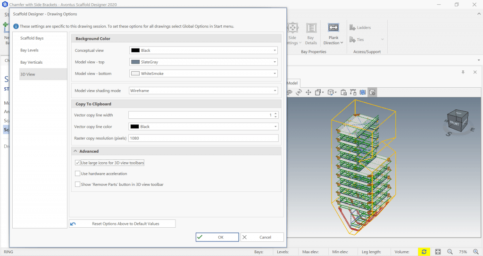Click the 3D view settings cube-gear icon
The height and width of the screenshot is (256, 483).
pyautogui.click(x=372, y=92)
